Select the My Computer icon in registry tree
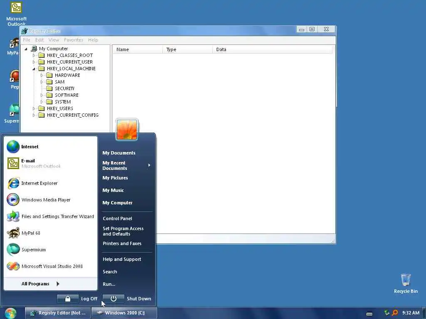Screen dimensions: 426x319 [34, 49]
